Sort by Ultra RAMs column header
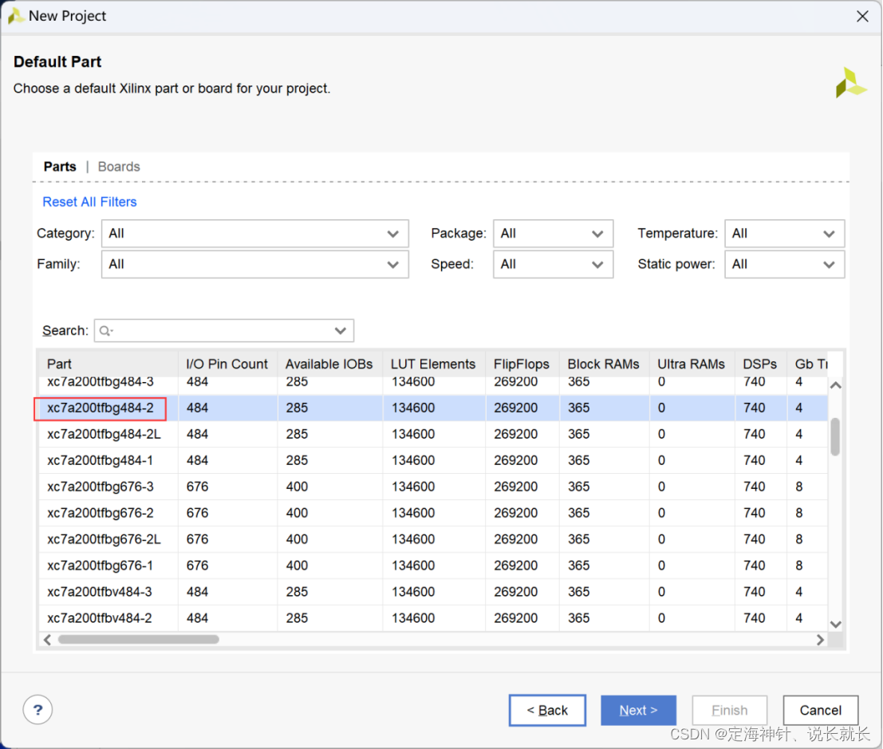This screenshot has height=749, width=883. [692, 365]
